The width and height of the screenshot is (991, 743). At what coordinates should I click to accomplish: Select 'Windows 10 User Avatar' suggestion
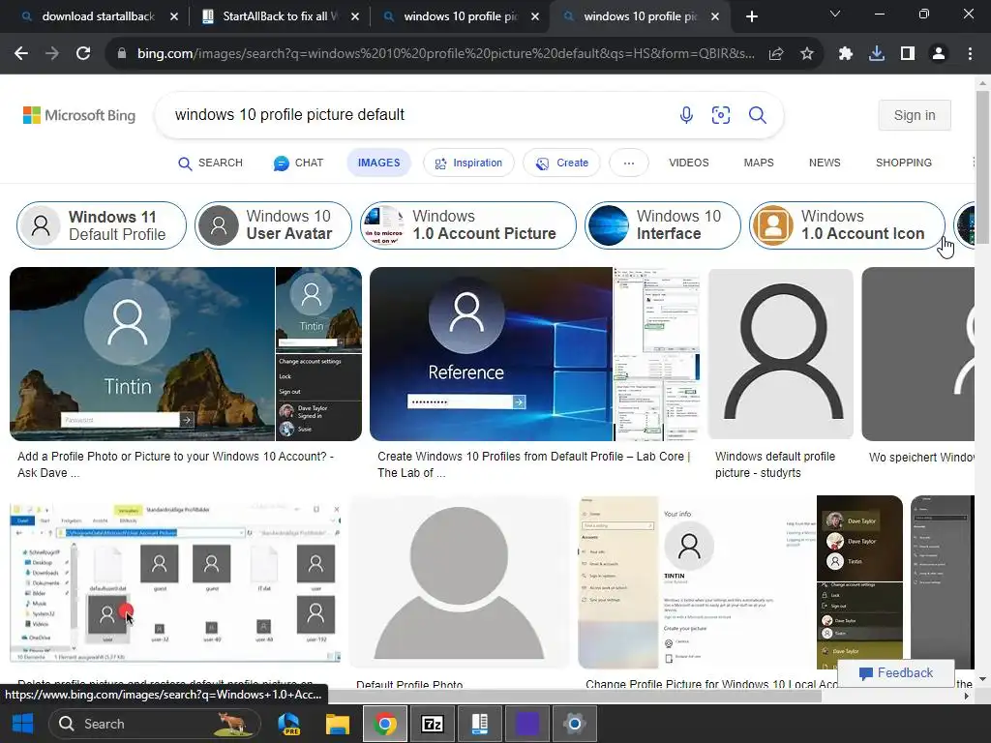273,225
